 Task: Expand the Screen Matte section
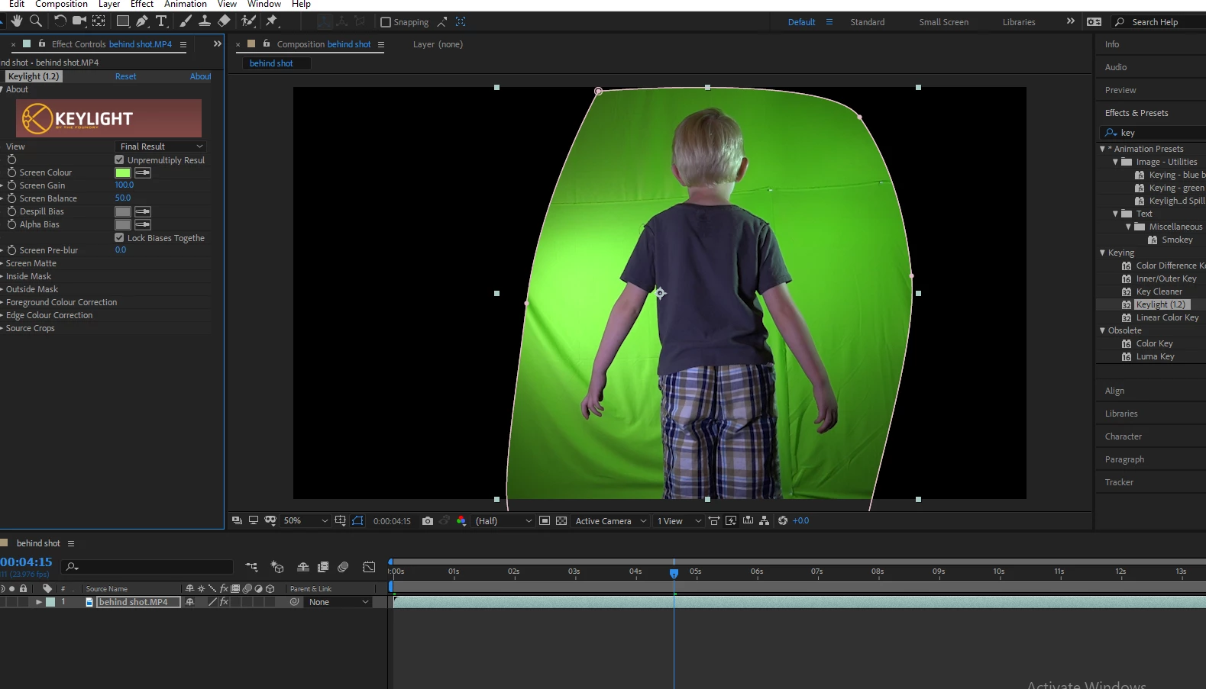(x=31, y=263)
